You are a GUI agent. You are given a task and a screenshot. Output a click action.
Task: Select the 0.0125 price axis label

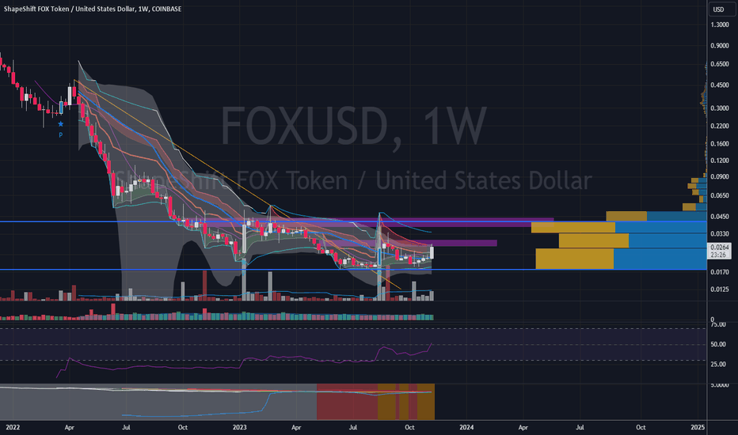pos(720,289)
